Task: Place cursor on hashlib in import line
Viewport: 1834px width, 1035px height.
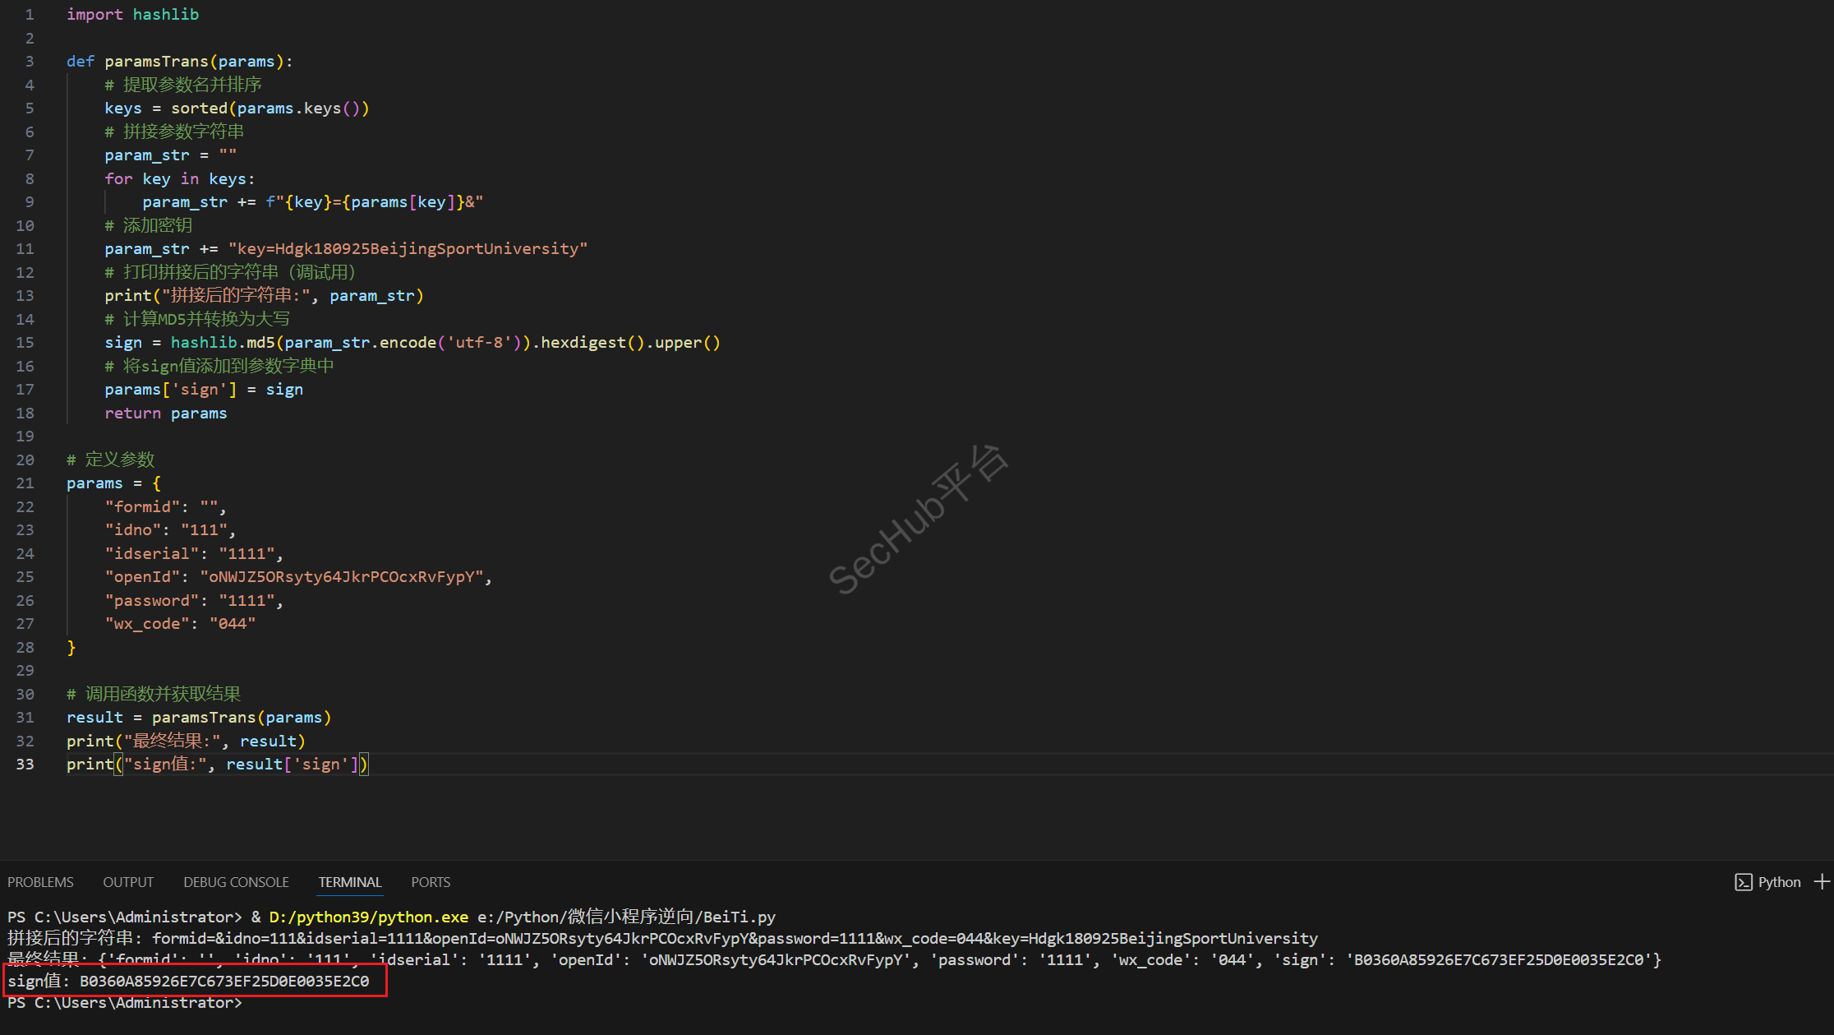Action: click(x=165, y=14)
